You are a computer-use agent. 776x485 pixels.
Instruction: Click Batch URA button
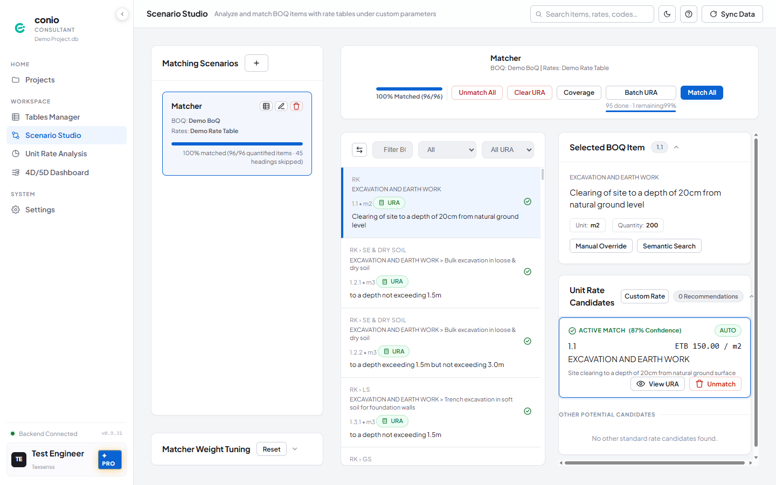click(641, 93)
